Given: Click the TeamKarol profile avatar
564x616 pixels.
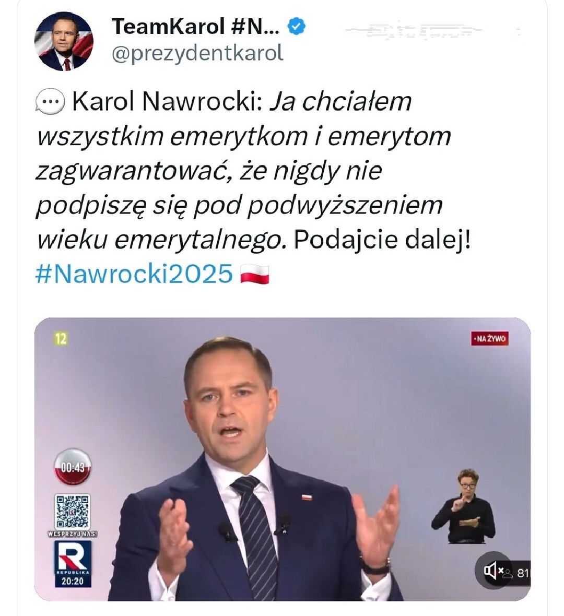Looking at the screenshot, I should (64, 41).
